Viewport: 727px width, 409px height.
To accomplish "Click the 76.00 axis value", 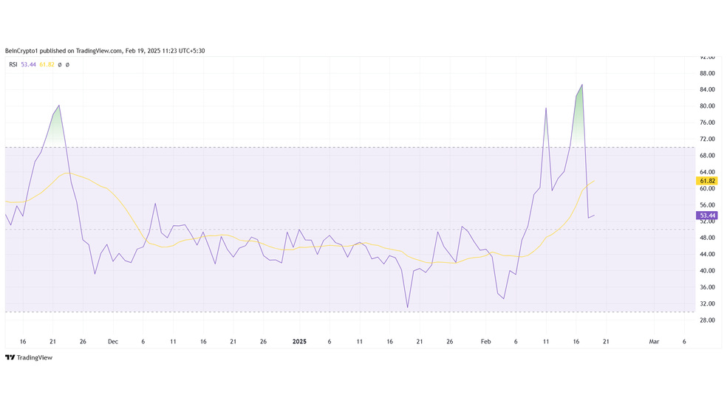I will [x=707, y=123].
